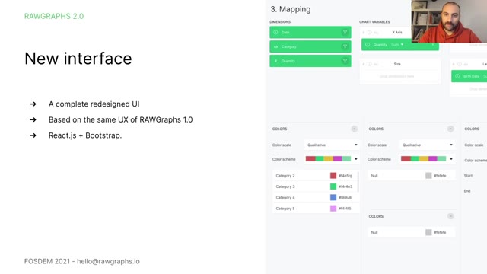Open Color scheme dropdown in Category colors panel

(332, 159)
